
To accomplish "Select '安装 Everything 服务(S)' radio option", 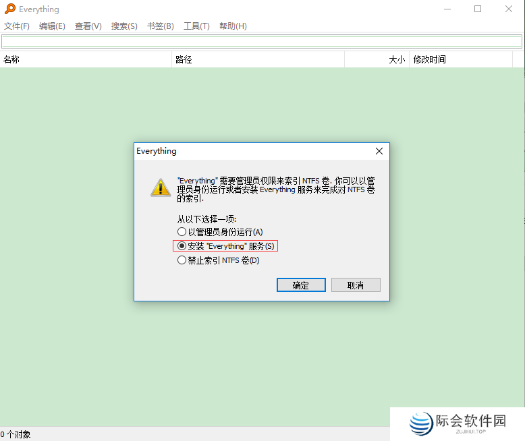I will (x=182, y=246).
